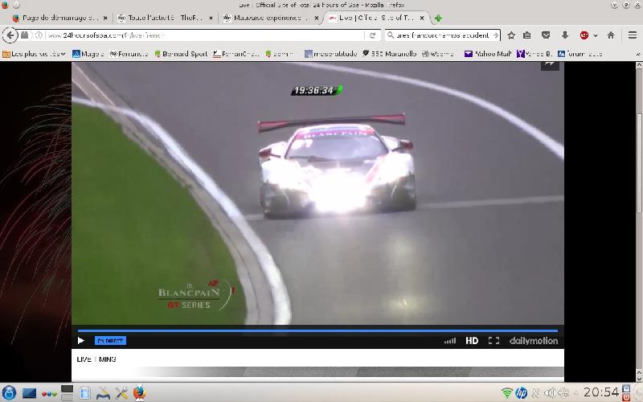Screen dimensions: 643x402
Task: Open the 'Bernard Sport' bookmark
Action: point(181,54)
